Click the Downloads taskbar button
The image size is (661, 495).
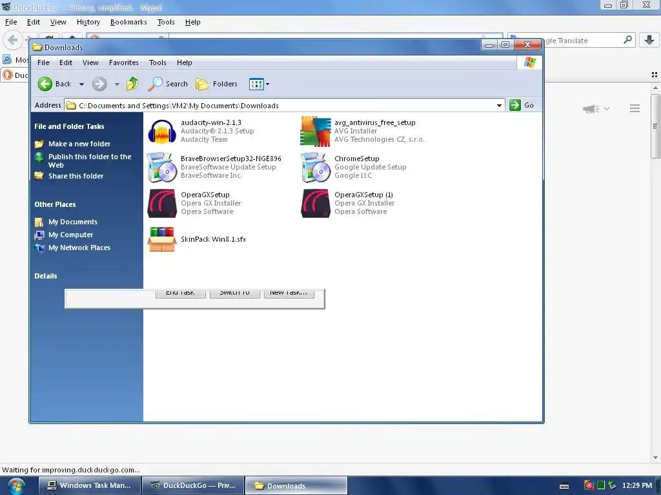pos(296,485)
